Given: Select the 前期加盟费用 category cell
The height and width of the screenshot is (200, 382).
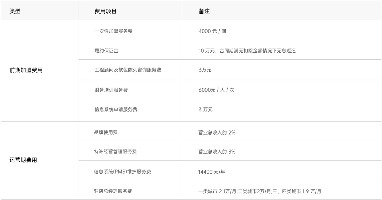Looking at the screenshot, I should (26, 70).
